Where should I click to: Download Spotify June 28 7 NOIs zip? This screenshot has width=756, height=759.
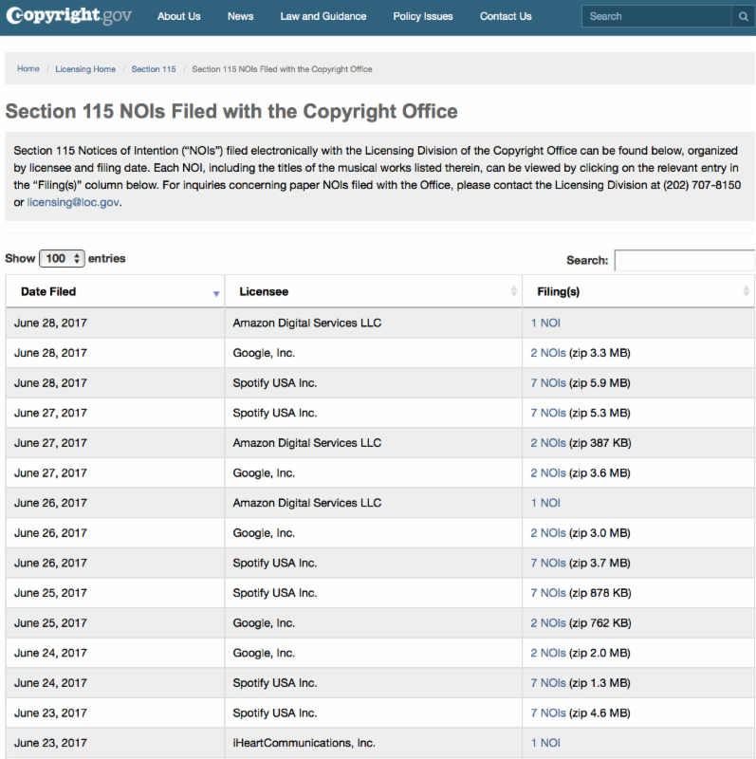[548, 383]
